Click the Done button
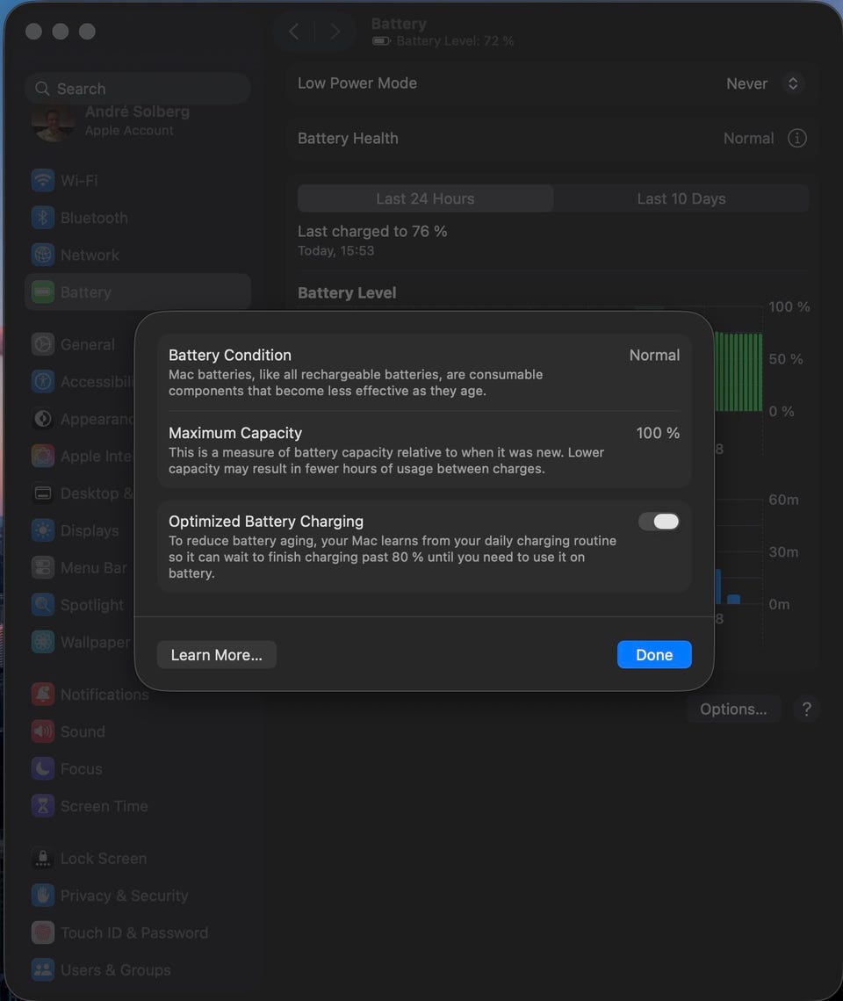 654,654
